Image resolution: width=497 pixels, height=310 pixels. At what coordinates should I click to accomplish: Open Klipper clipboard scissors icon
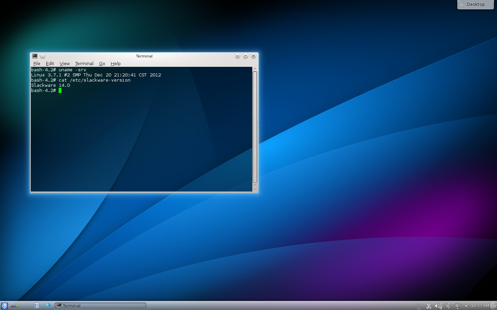pyautogui.click(x=429, y=306)
